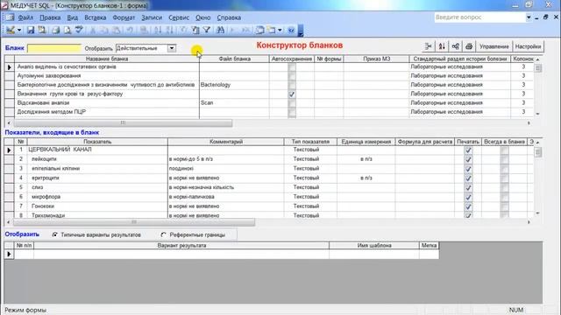Screen dimensions: 561x315
Task: Sort ascending with the toolbar icon
Action: [x=158, y=31]
